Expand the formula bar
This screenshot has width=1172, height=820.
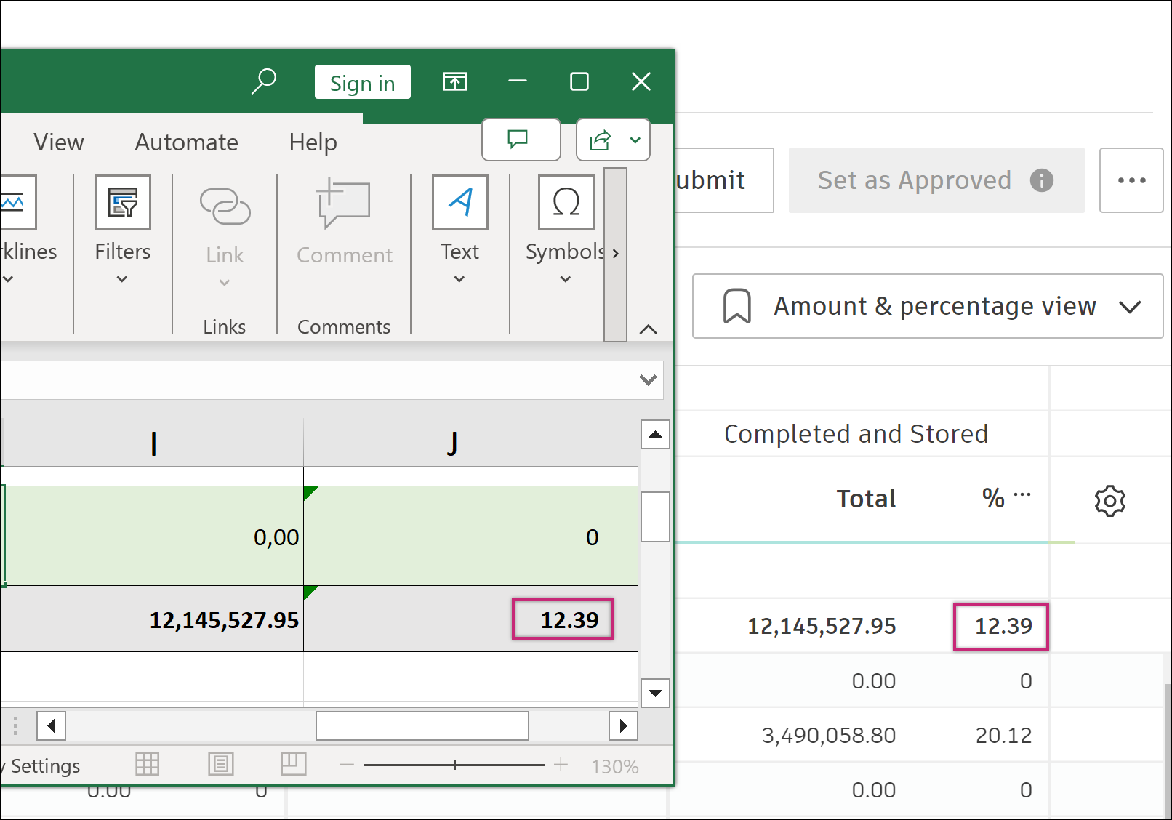648,379
